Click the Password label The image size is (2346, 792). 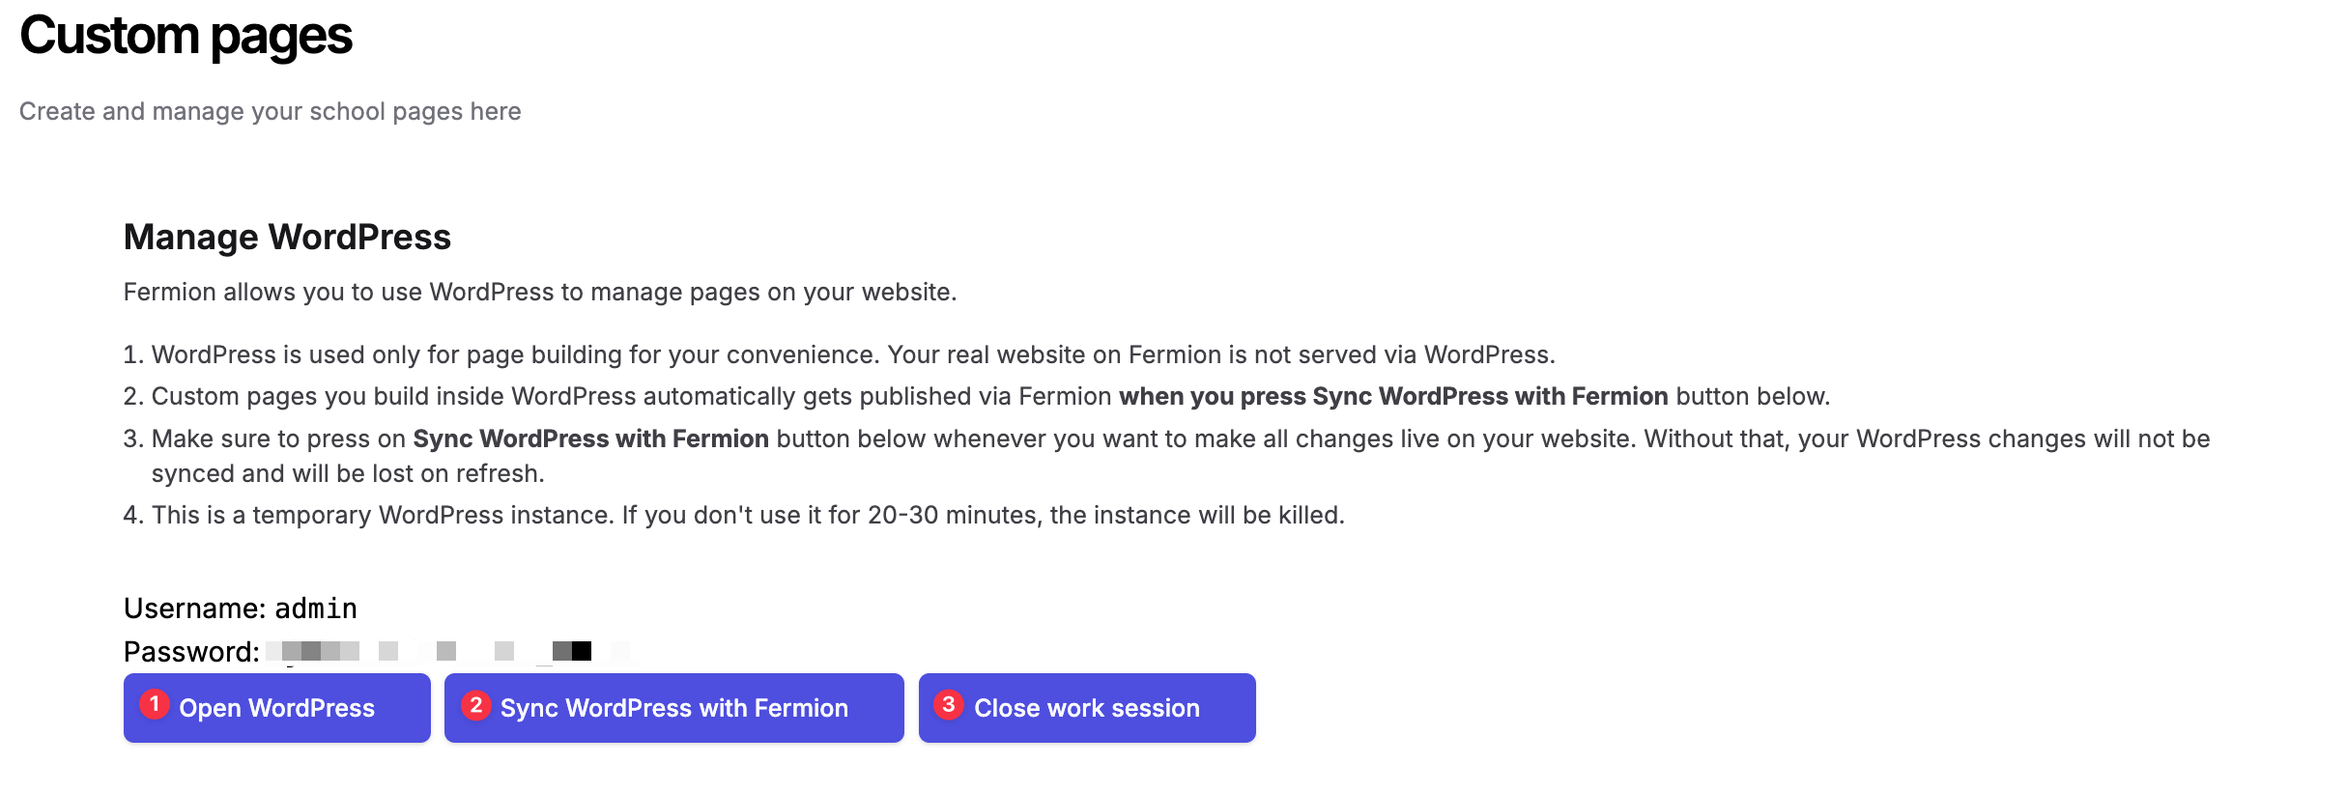point(191,652)
